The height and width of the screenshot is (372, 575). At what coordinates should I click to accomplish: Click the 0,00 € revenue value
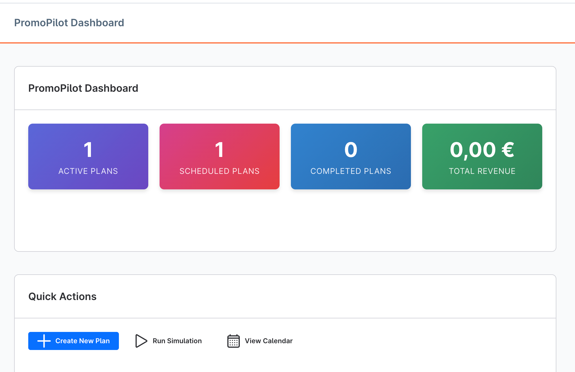click(482, 150)
